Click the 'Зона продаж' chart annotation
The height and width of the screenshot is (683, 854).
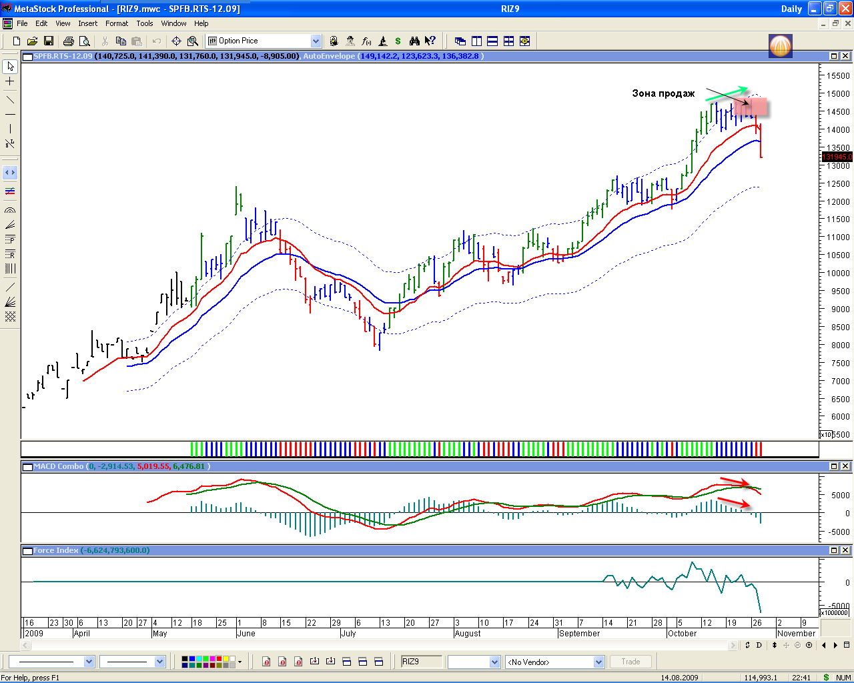663,93
